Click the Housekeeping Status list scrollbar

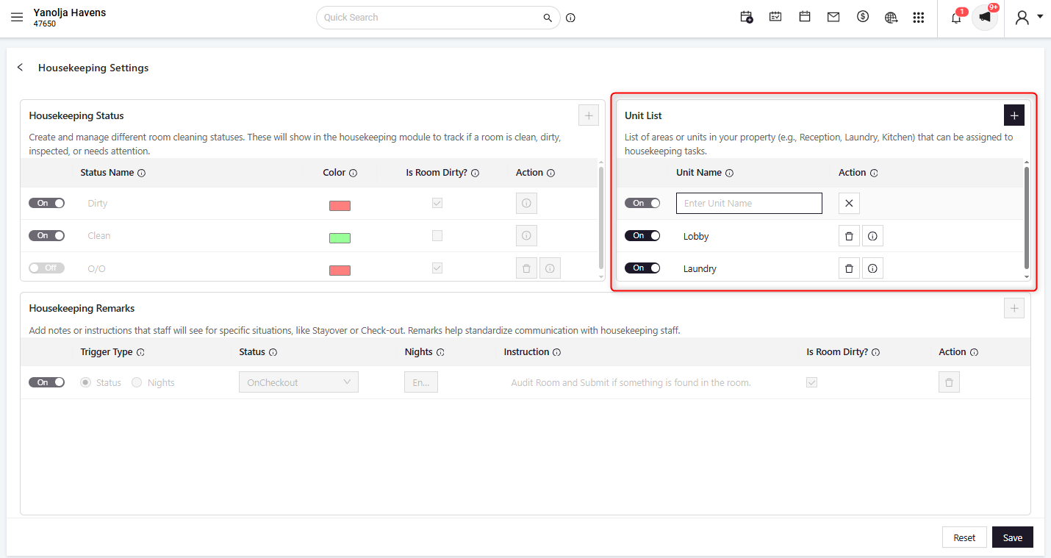click(x=600, y=218)
